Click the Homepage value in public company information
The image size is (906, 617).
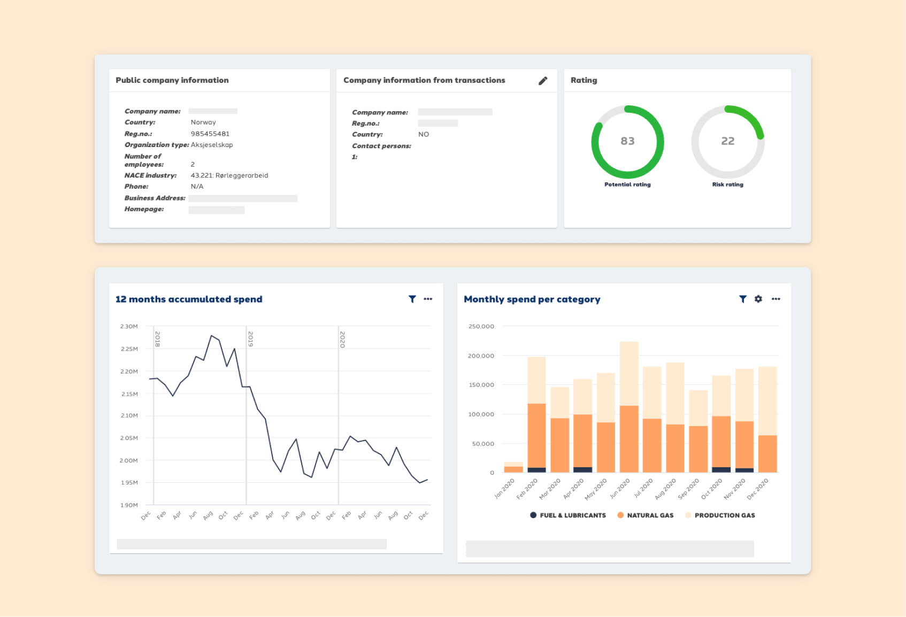click(x=217, y=209)
